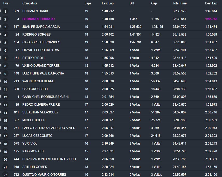This screenshot has width=222, height=177.
Task: Select the position 21 circle badge
Action: (x=5, y=167)
